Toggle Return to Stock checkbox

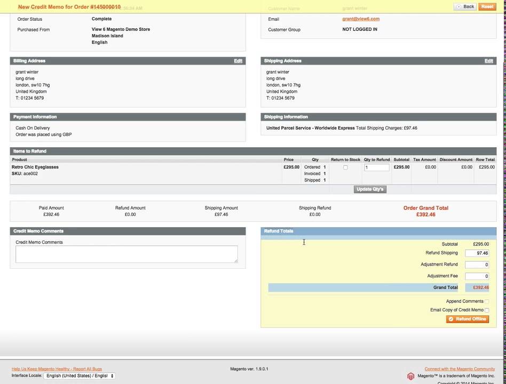pyautogui.click(x=345, y=167)
